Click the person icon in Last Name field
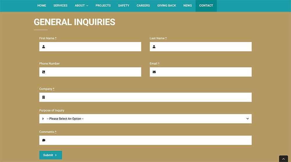Viewport: 291px width, 162px height. pyautogui.click(x=154, y=47)
